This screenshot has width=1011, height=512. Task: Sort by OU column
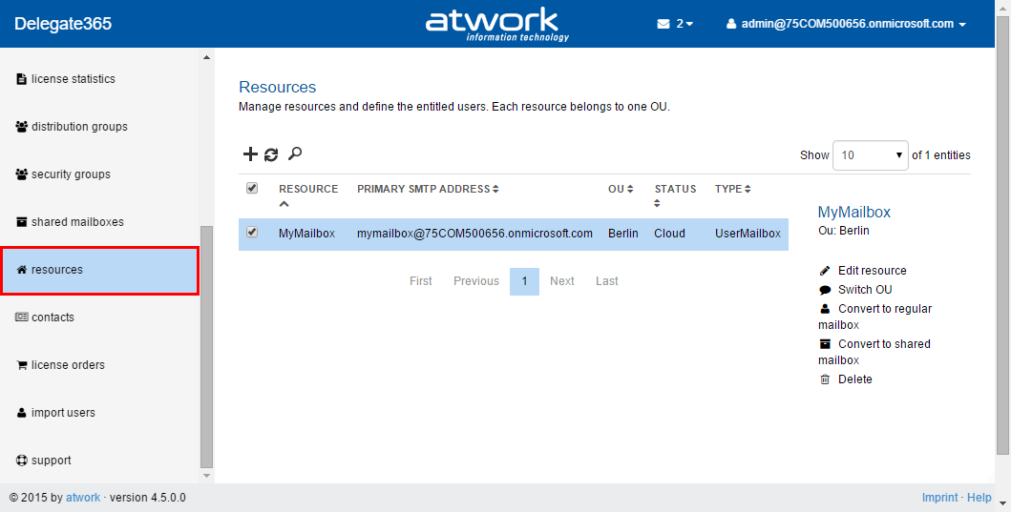point(621,189)
